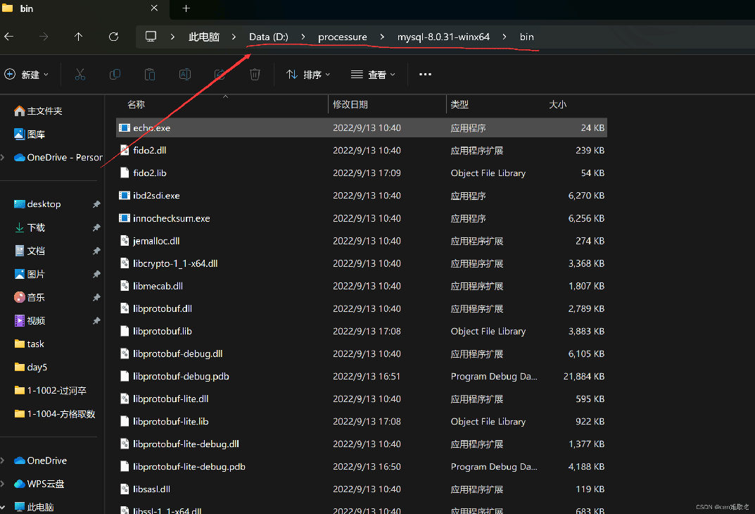Click the Paste clipboard icon
Image resolution: width=755 pixels, height=514 pixels.
(150, 74)
